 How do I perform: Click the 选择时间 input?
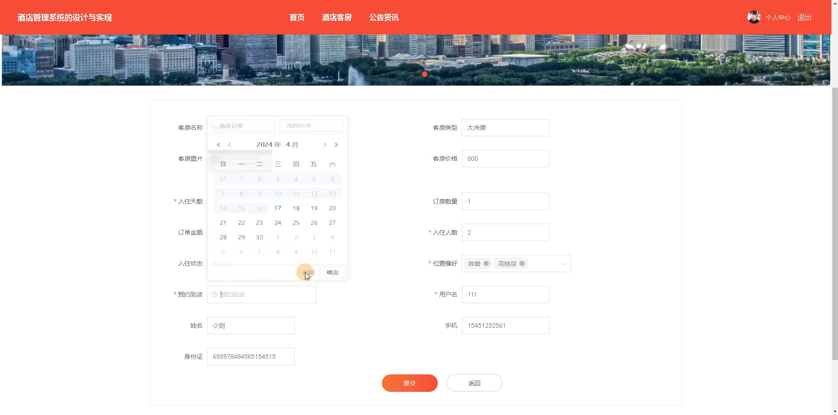[x=311, y=126]
